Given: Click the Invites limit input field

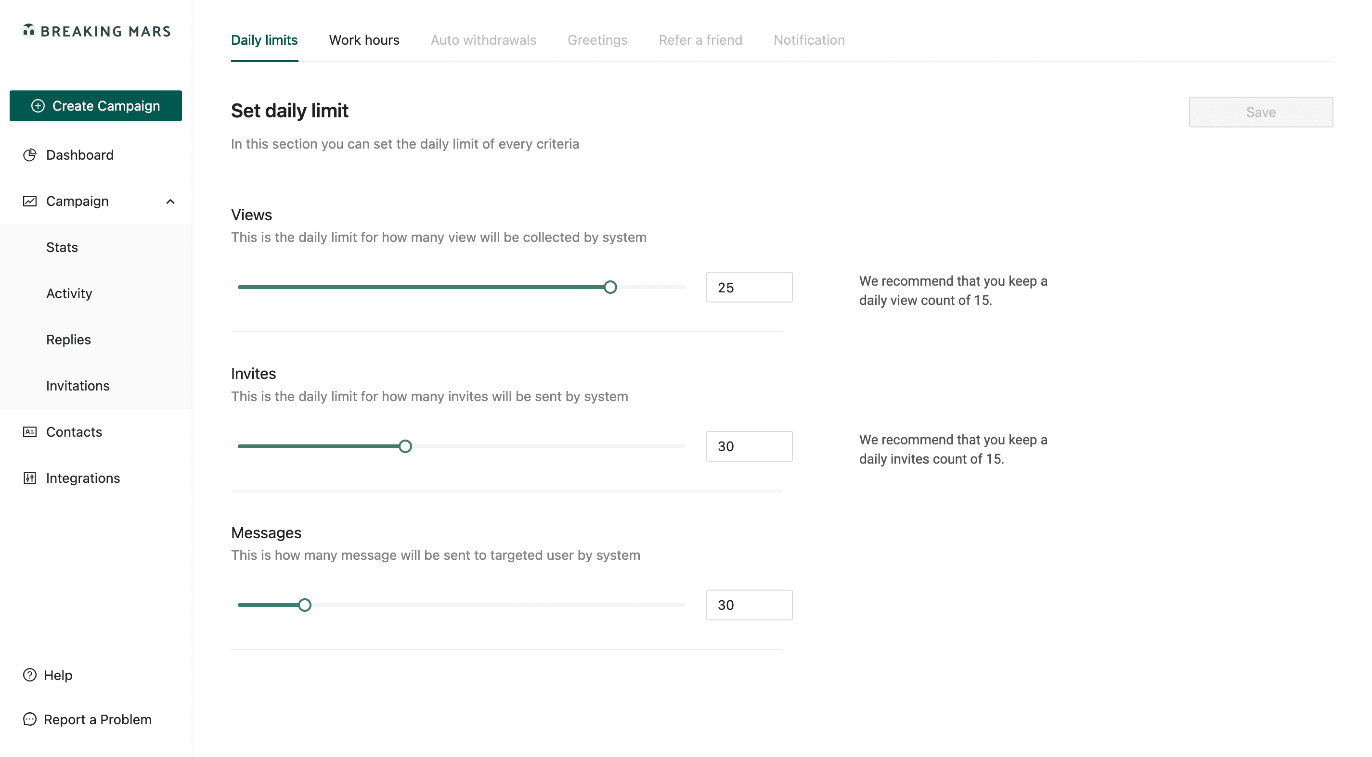Looking at the screenshot, I should point(749,446).
